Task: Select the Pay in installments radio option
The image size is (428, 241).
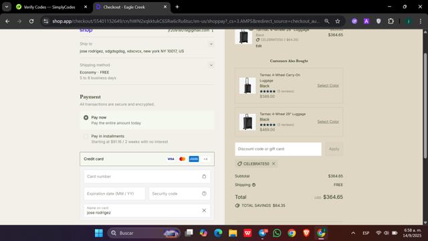Action: (86, 137)
